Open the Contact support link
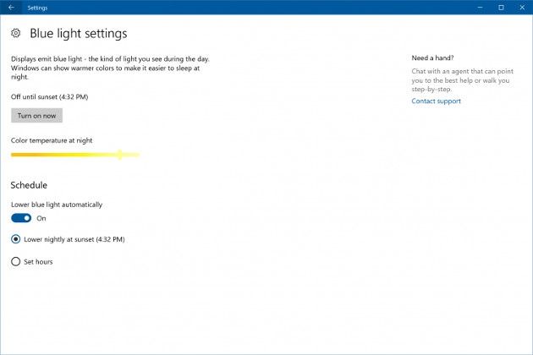 (x=436, y=101)
